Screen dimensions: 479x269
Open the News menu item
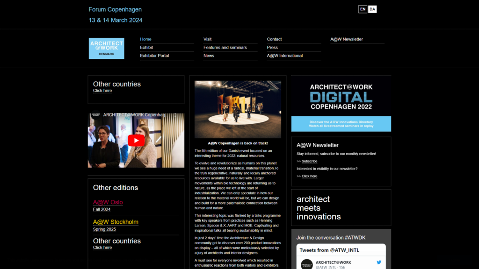(209, 56)
